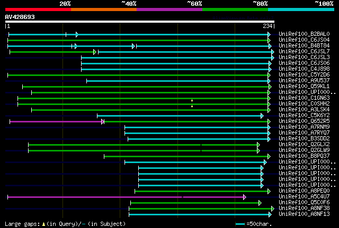Click the green ~80% identity color segment
Screen dimensions: 339x228
(235, 9)
